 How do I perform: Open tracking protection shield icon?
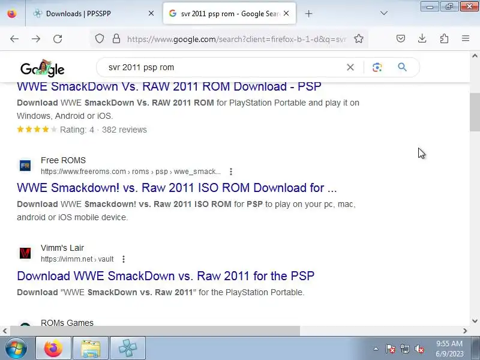100,39
